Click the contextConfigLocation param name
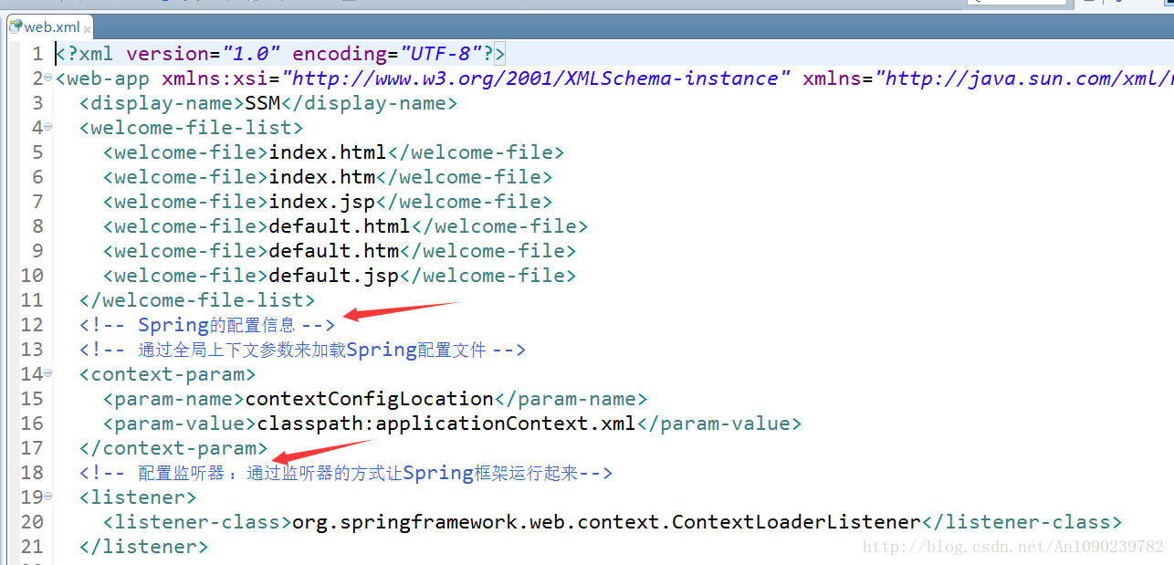The width and height of the screenshot is (1174, 565). click(370, 399)
